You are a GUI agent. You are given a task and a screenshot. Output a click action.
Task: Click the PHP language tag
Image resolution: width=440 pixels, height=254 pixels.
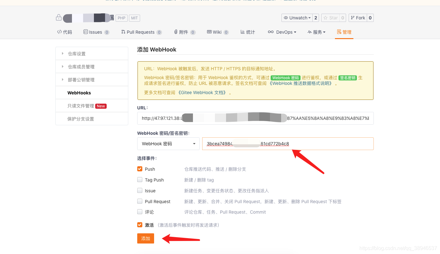(x=122, y=18)
